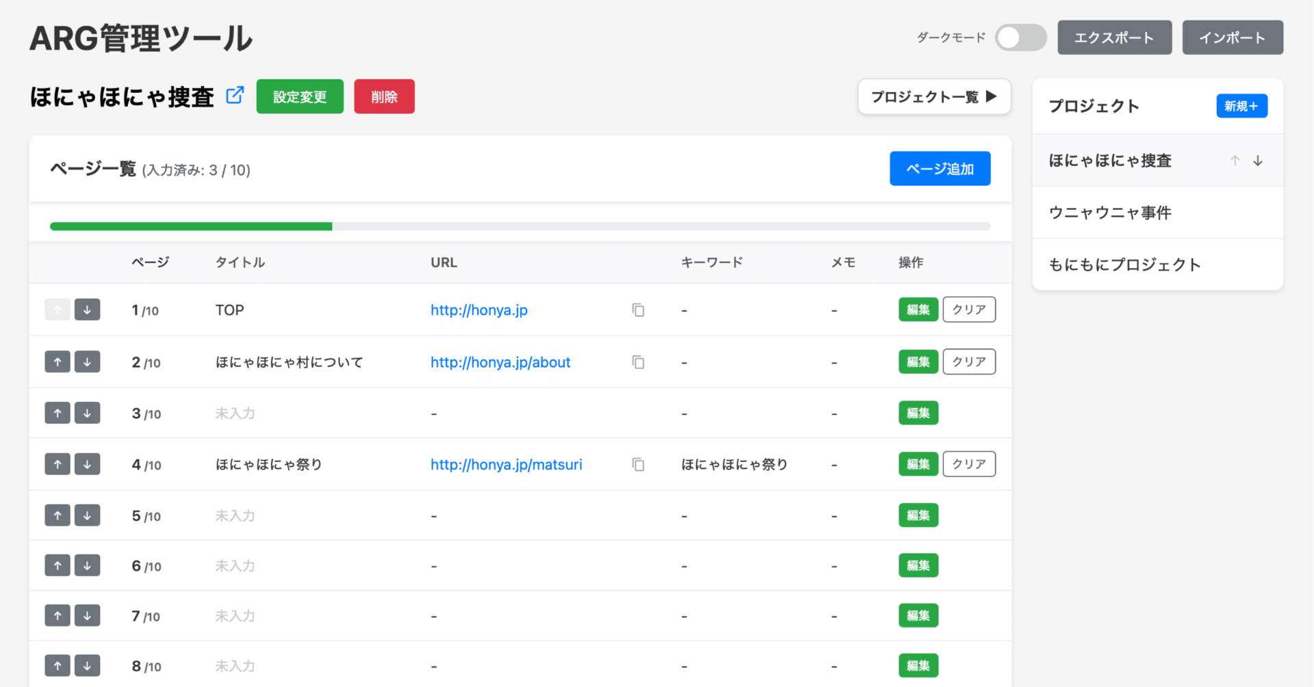Edit the empty page 3/10

coord(918,413)
